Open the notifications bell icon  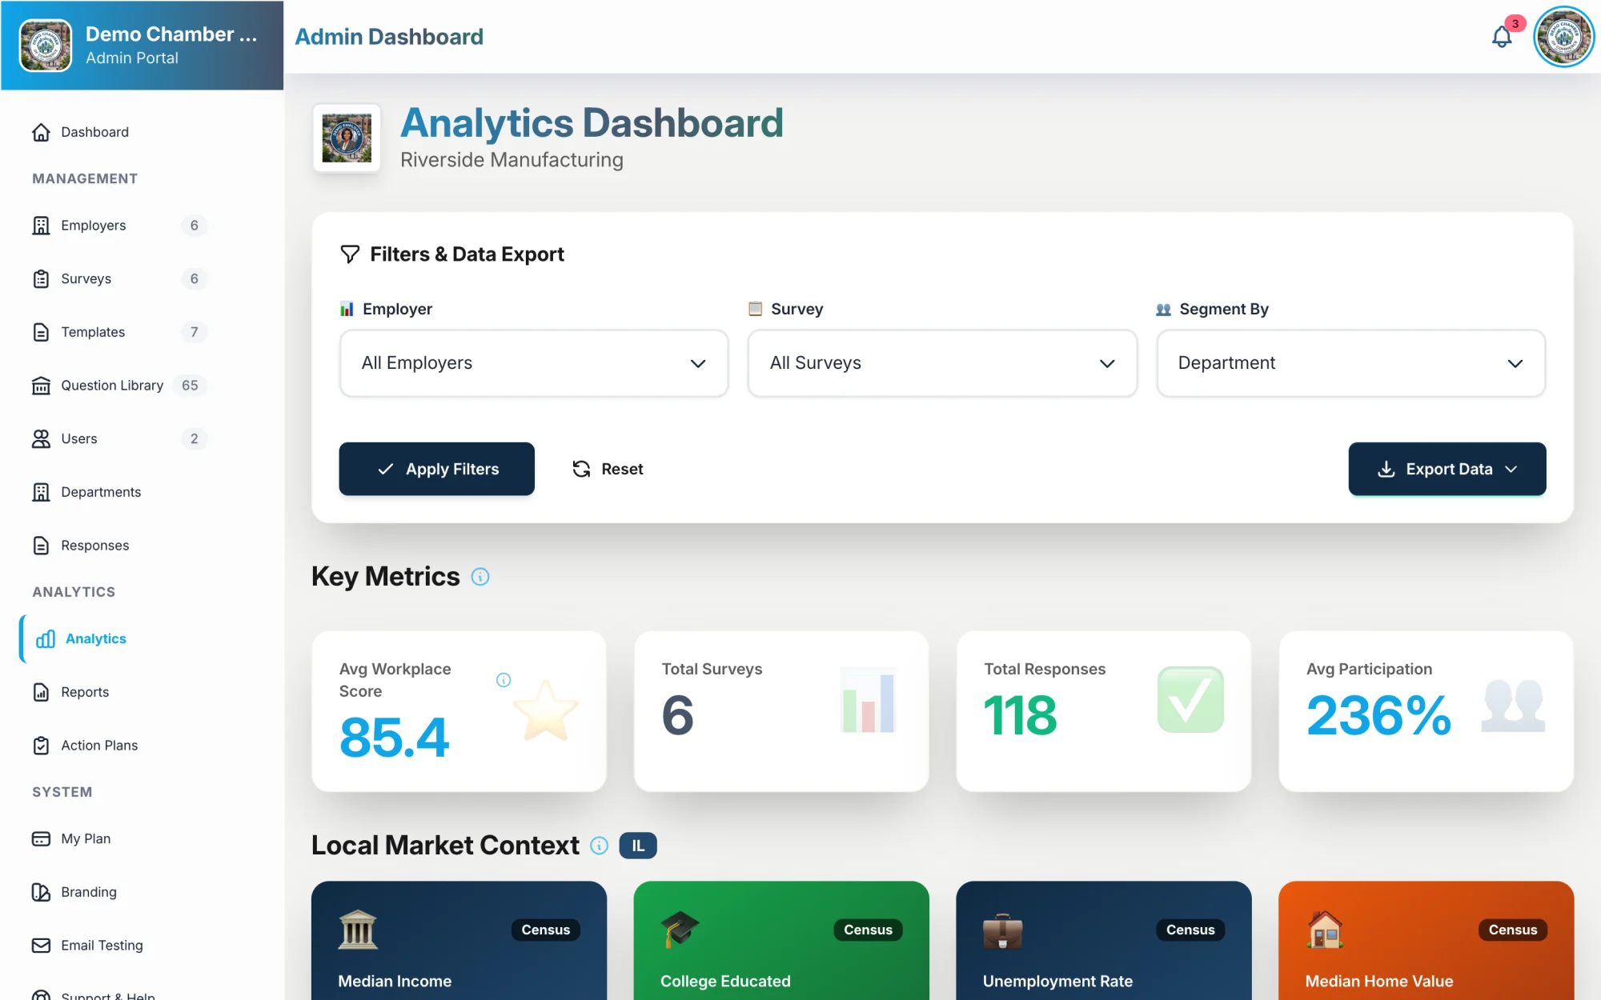[1502, 37]
